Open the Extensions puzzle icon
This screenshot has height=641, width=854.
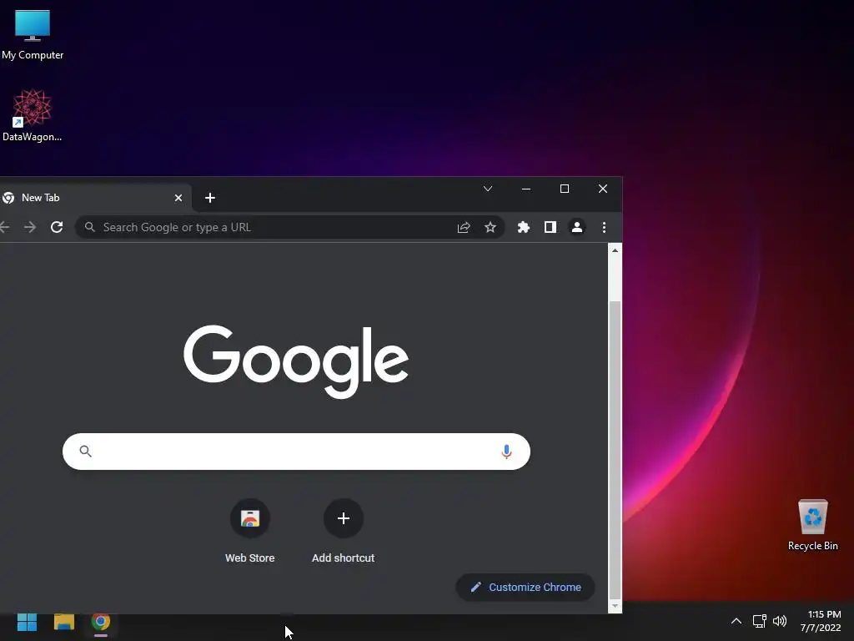524,227
